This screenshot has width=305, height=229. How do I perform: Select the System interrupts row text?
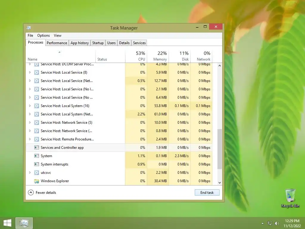click(x=55, y=164)
